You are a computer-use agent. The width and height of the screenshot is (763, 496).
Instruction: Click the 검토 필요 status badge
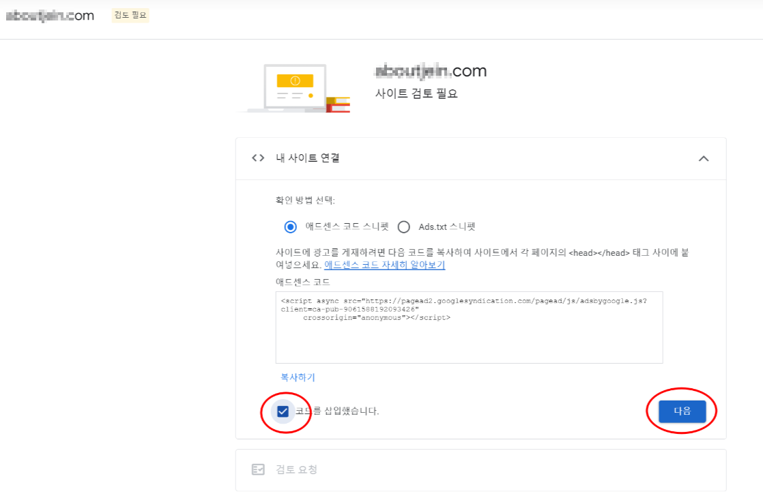(130, 15)
